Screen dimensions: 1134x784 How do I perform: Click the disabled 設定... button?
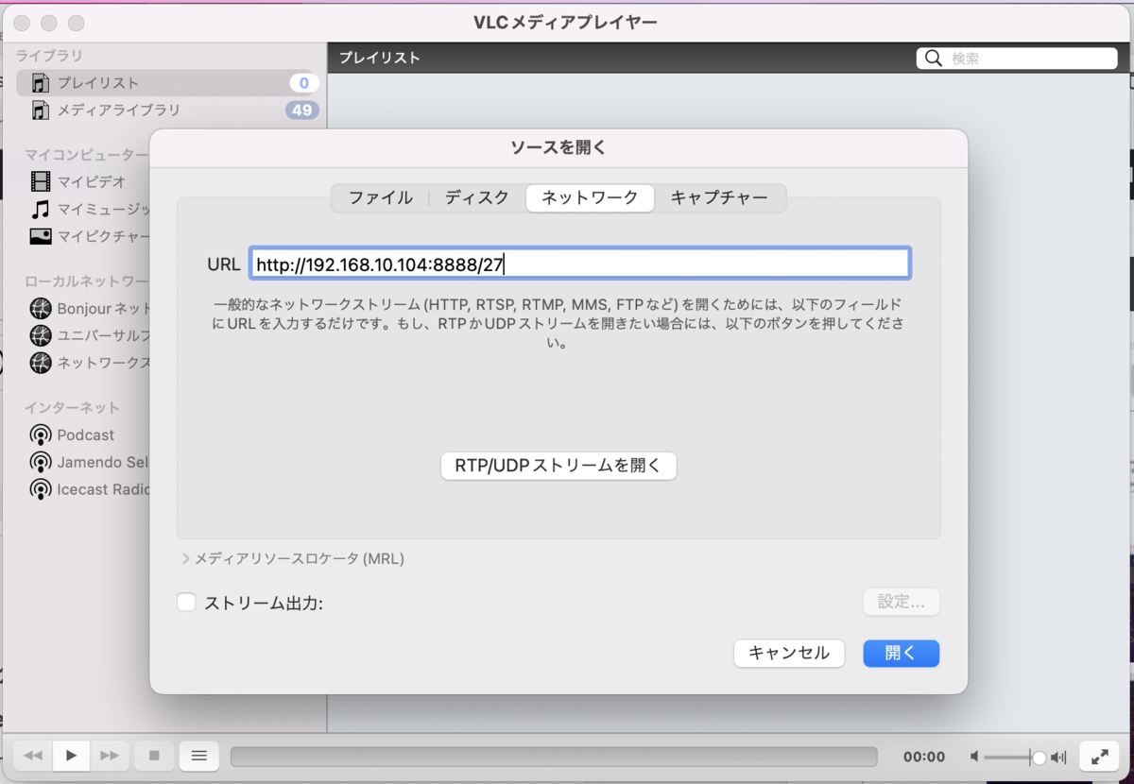tap(901, 602)
